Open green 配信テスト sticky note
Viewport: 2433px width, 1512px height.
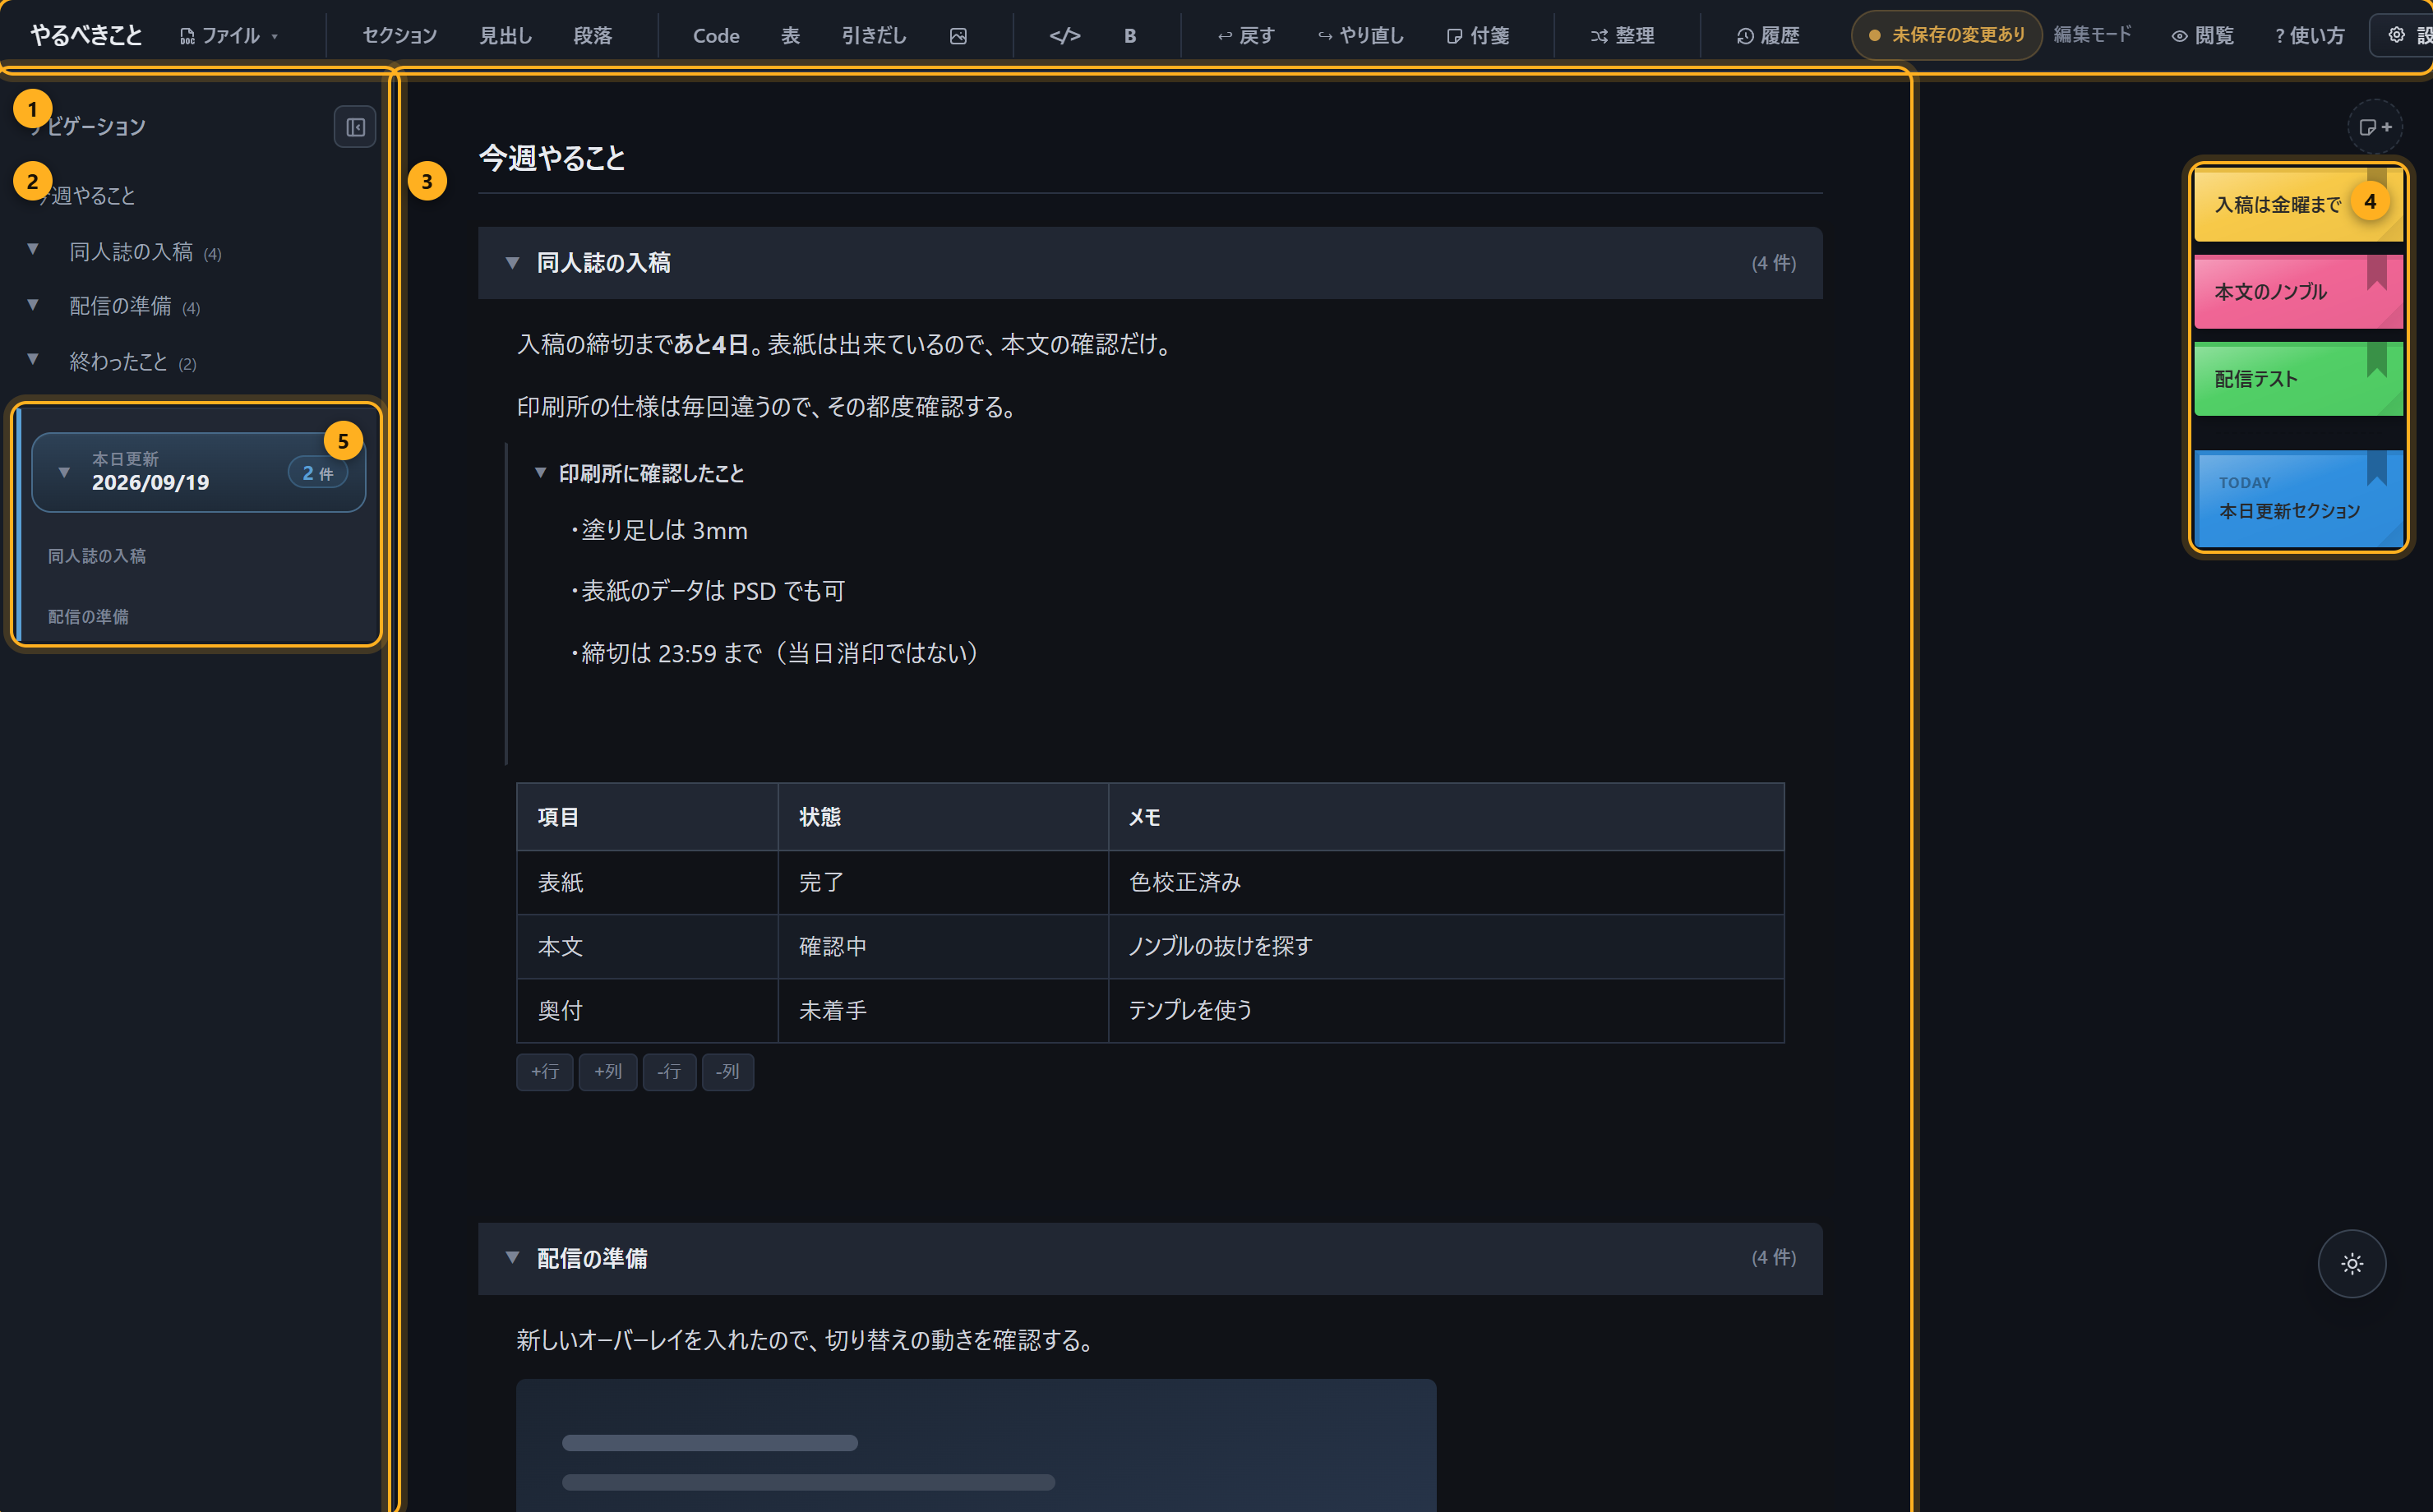tap(2298, 379)
